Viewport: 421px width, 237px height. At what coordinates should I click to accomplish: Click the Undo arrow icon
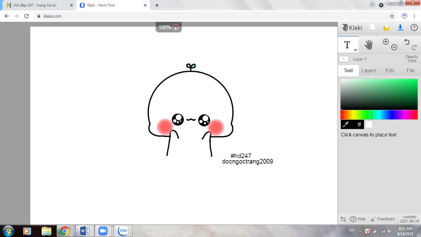click(407, 42)
